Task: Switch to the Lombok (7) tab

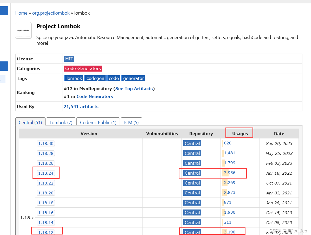Action: (61, 123)
